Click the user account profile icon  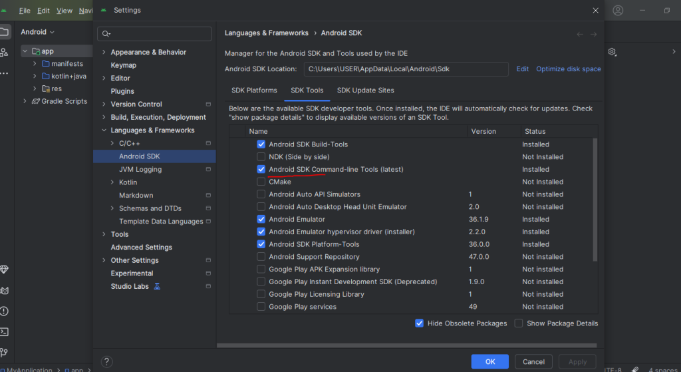coord(618,11)
